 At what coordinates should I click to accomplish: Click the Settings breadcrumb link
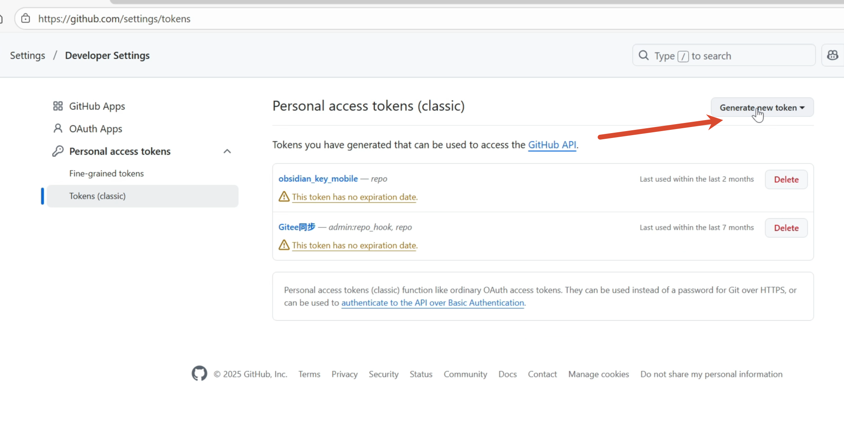pos(27,55)
